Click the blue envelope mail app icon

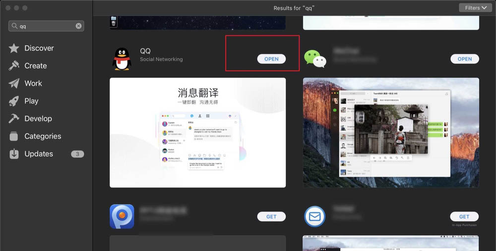click(x=315, y=216)
